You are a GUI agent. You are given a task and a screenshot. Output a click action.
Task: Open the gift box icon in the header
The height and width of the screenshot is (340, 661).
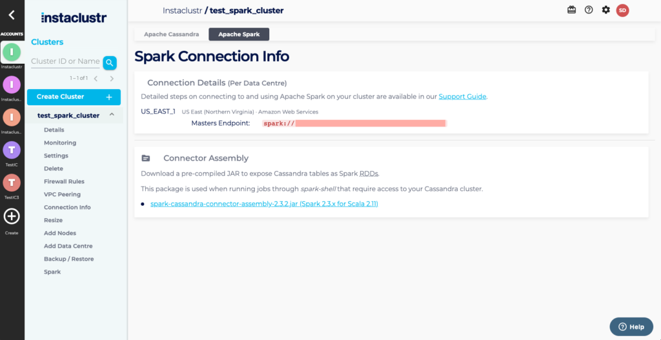click(x=571, y=10)
